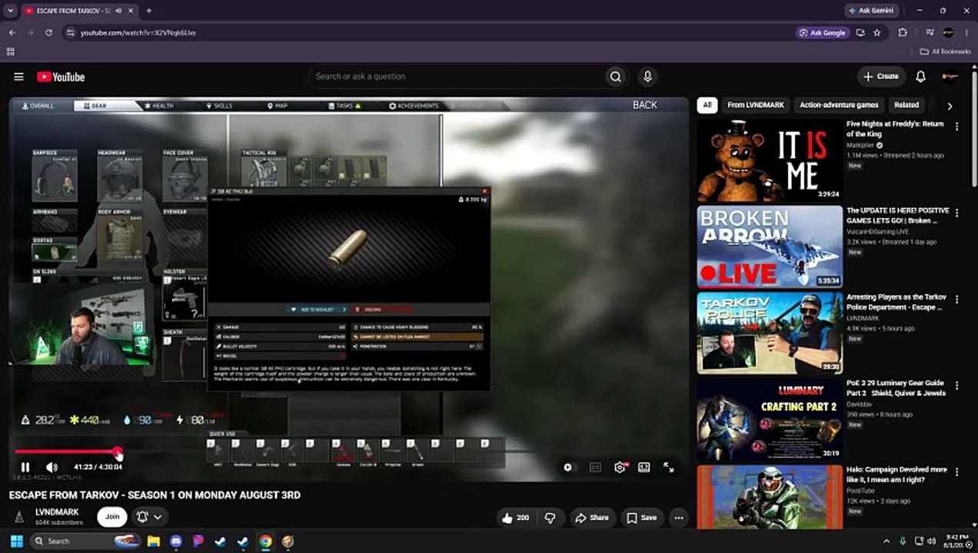Open File Explorer from the taskbar
978x553 pixels.
(x=154, y=541)
